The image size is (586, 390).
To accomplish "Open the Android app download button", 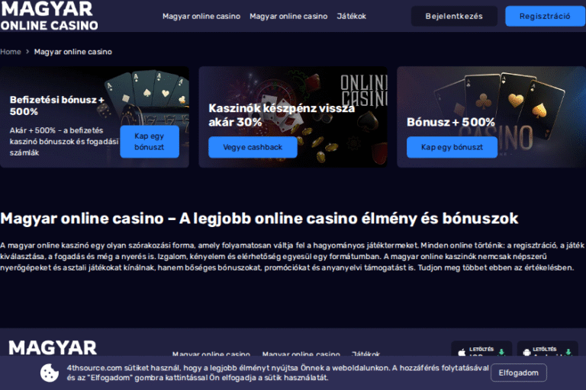I will 548,348.
